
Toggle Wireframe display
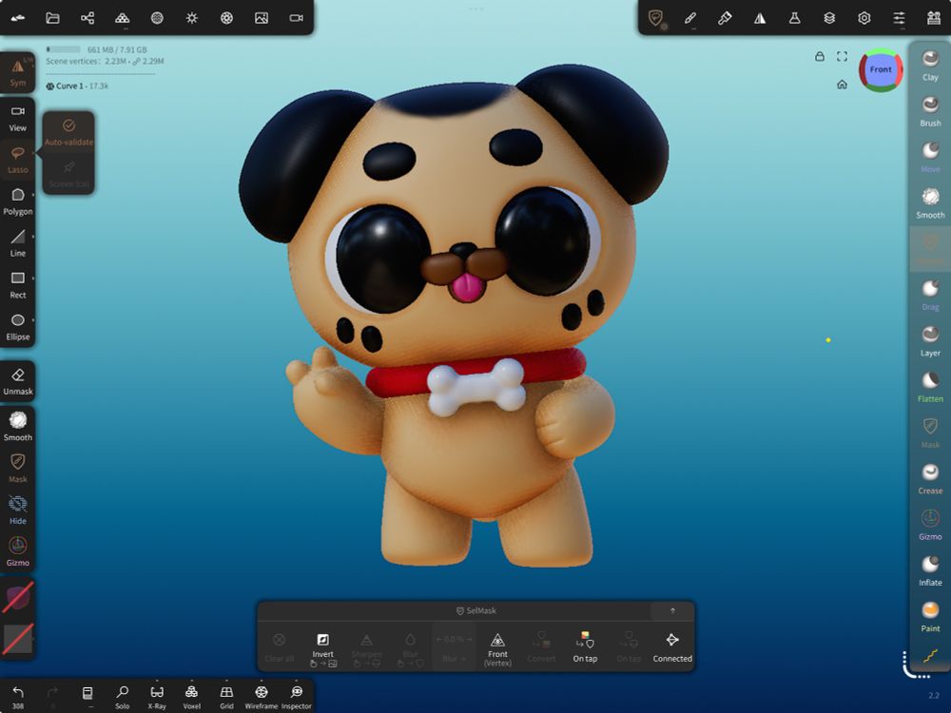[262, 696]
